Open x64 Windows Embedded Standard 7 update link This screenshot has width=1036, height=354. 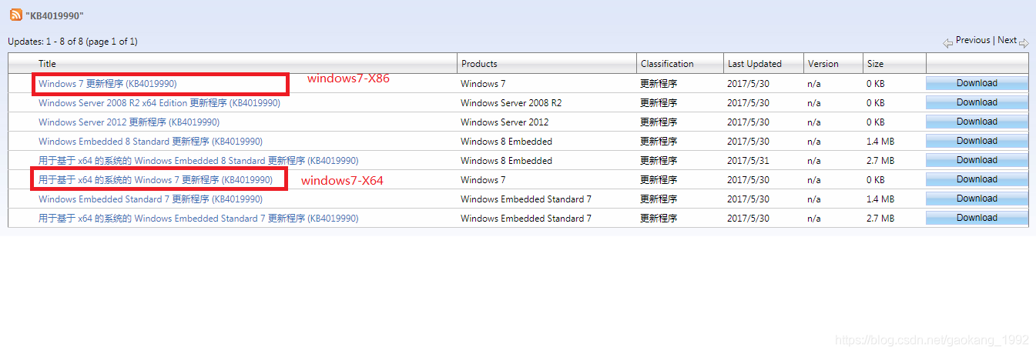[x=198, y=218]
